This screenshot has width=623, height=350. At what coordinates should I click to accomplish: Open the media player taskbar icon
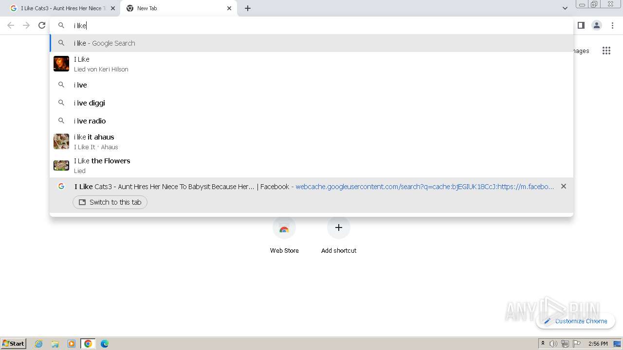coord(72,344)
